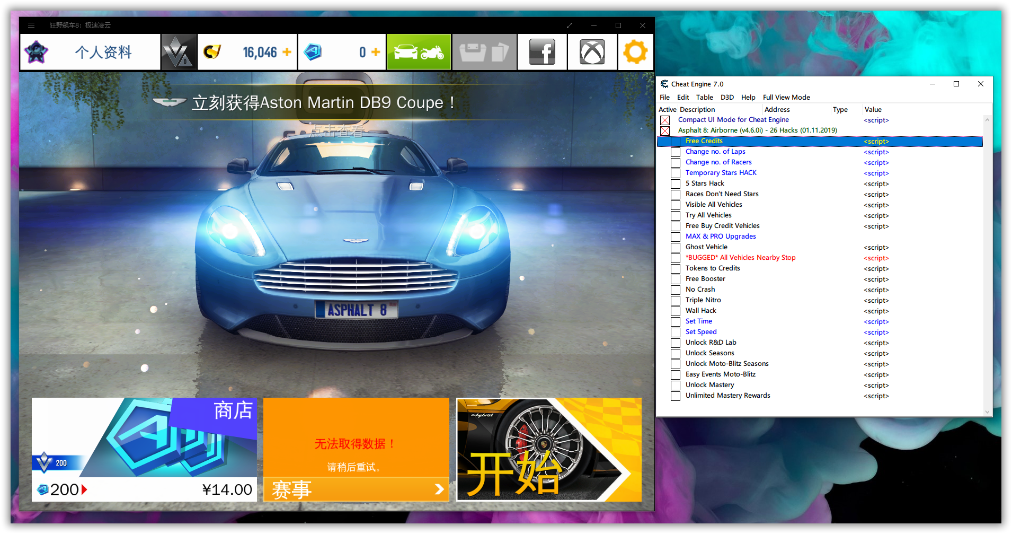Image resolution: width=1012 pixels, height=534 pixels.
Task: Click the Cheat Engine title bar logo
Action: point(664,84)
